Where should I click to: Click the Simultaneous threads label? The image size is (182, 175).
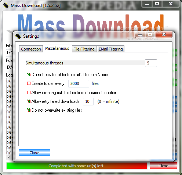(x=44, y=63)
